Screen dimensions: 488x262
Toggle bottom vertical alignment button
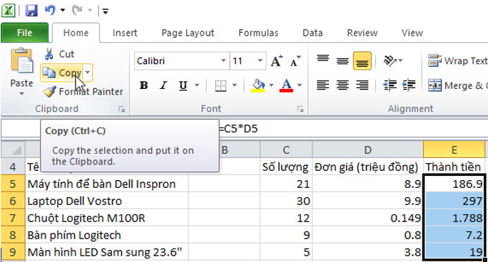click(x=362, y=61)
